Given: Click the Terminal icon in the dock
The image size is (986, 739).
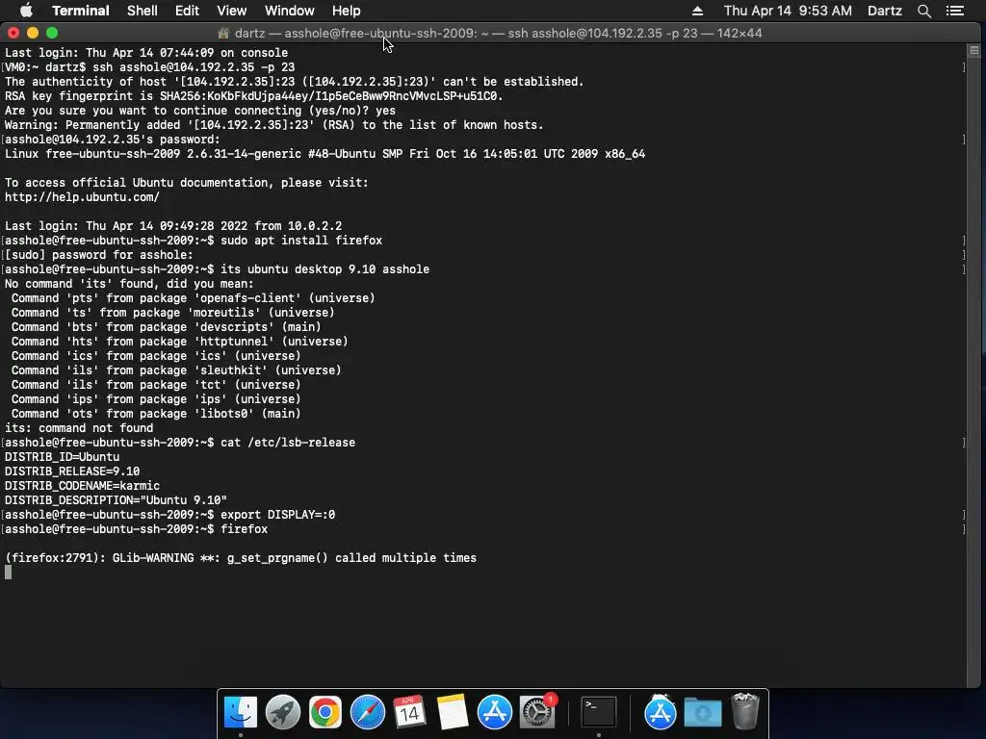Looking at the screenshot, I should [x=598, y=713].
